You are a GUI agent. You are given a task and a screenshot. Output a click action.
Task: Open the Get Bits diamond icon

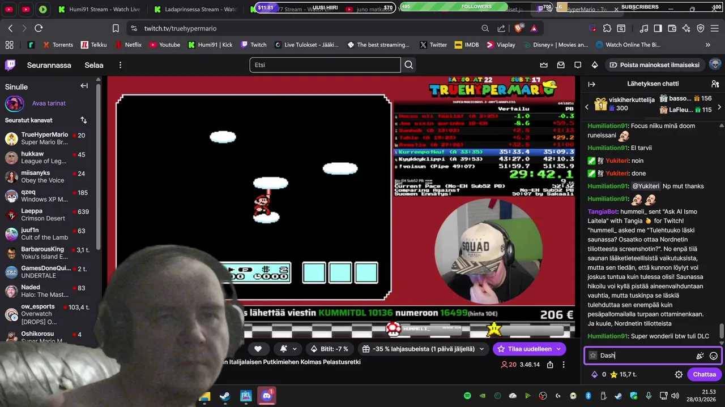click(595, 65)
